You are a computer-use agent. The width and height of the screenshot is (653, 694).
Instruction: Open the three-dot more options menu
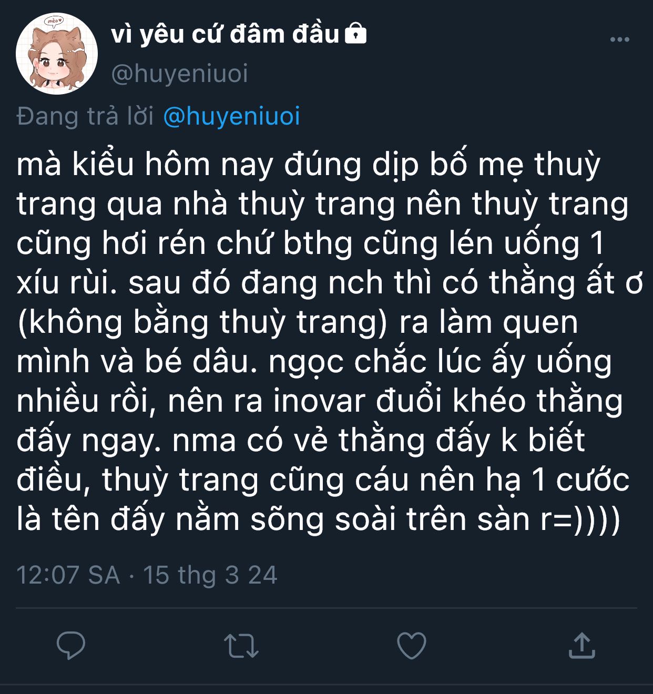point(619,39)
